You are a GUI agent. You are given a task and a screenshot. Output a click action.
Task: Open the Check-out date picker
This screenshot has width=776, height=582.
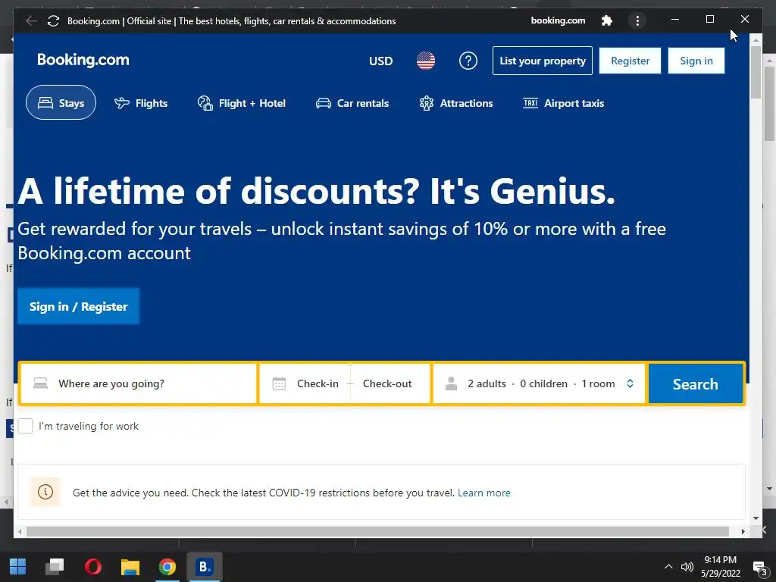tap(387, 384)
